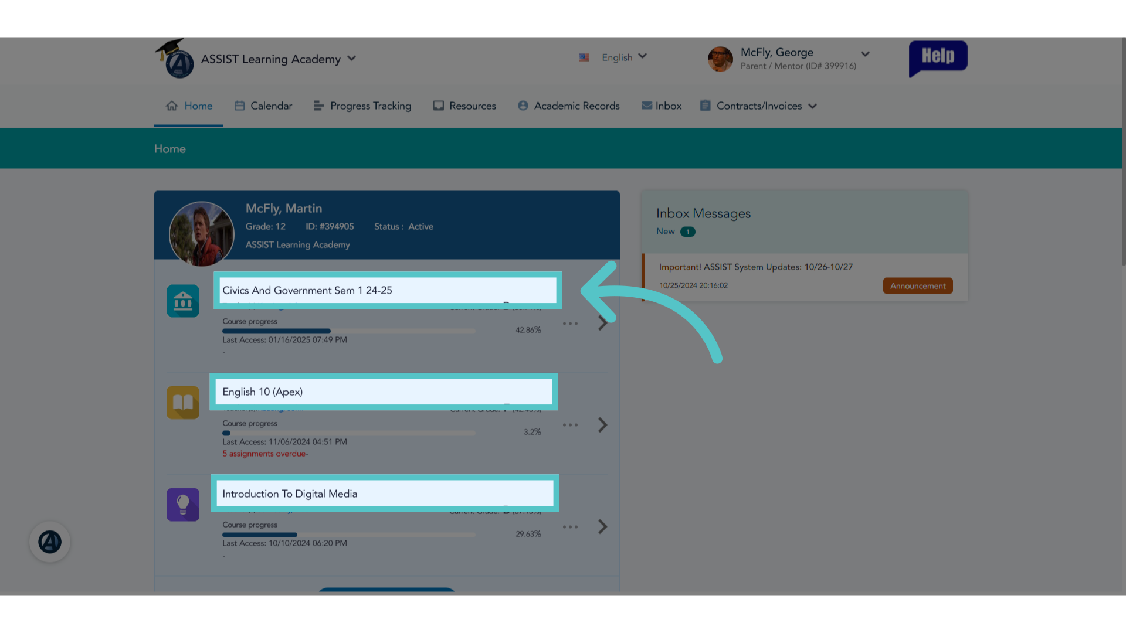Click the page vertical scrollbar
1126x633 pixels.
click(1124, 152)
